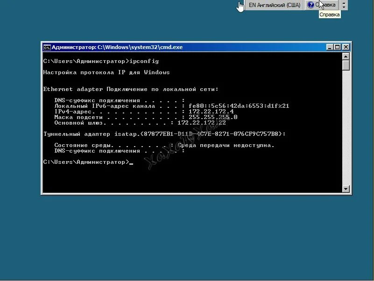Click the 'Среда передачи недоступна' status text
Screen dimensions: 374x281
coord(226,145)
